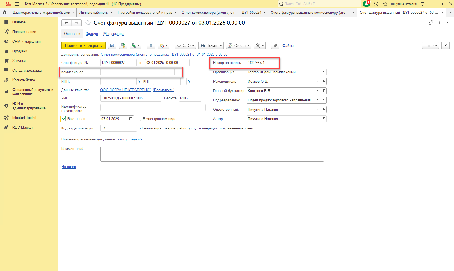Click the back navigation arrow

click(67, 23)
